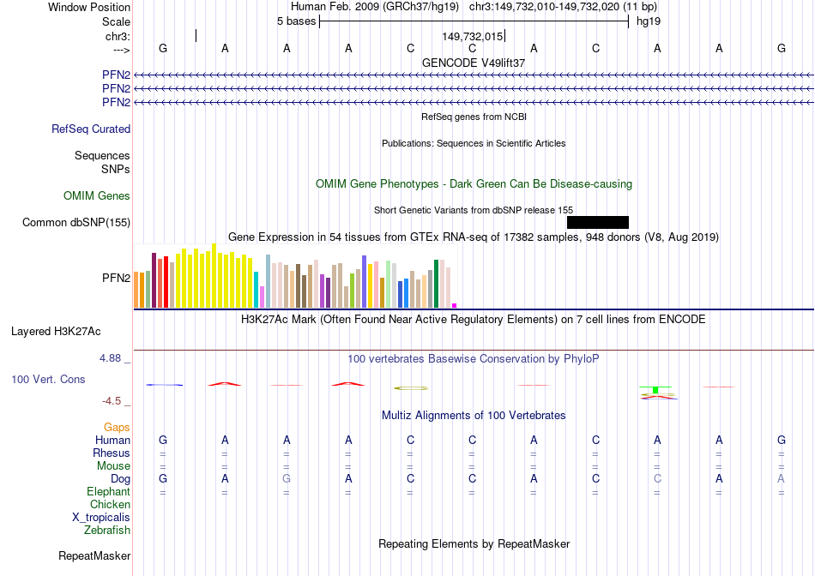
Task: Select the X_tropicalis alignment row label
Action: point(101,518)
